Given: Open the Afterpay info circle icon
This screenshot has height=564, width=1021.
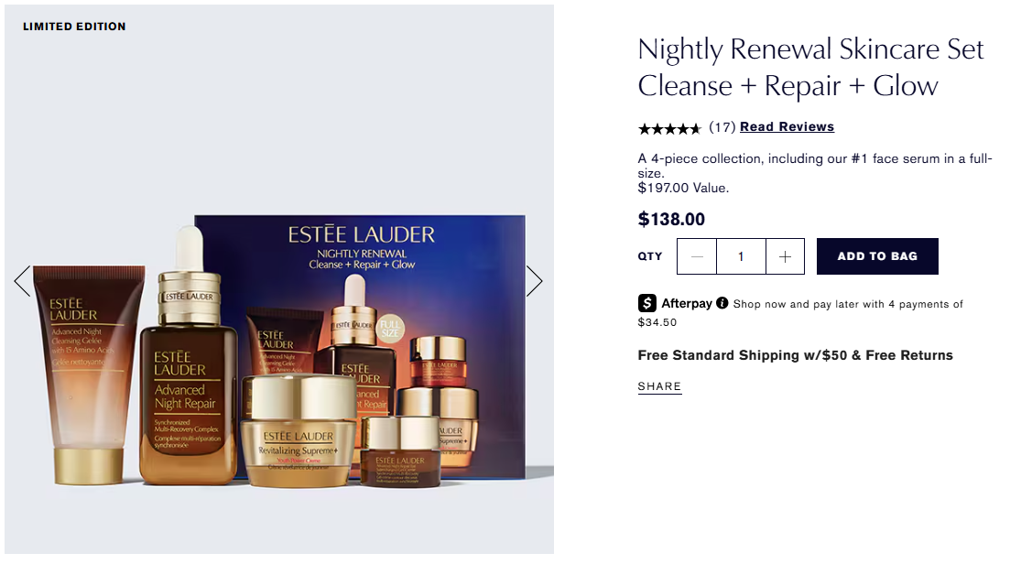Looking at the screenshot, I should 722,303.
